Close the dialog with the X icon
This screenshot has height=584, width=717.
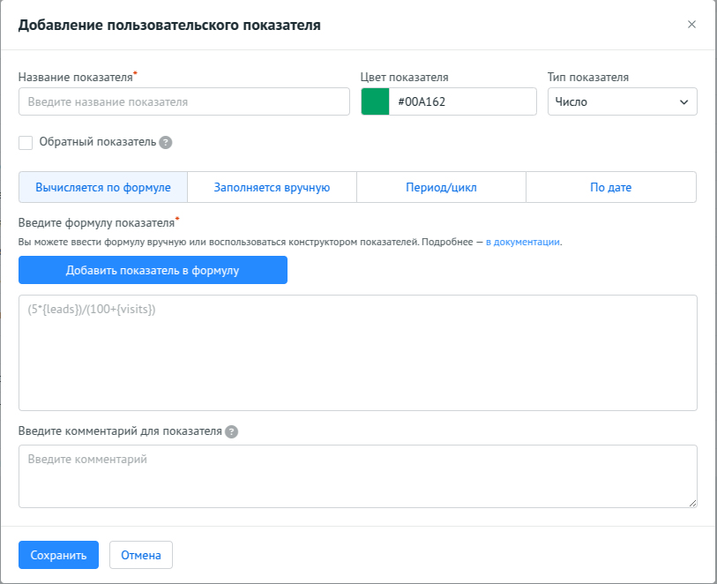tap(691, 25)
